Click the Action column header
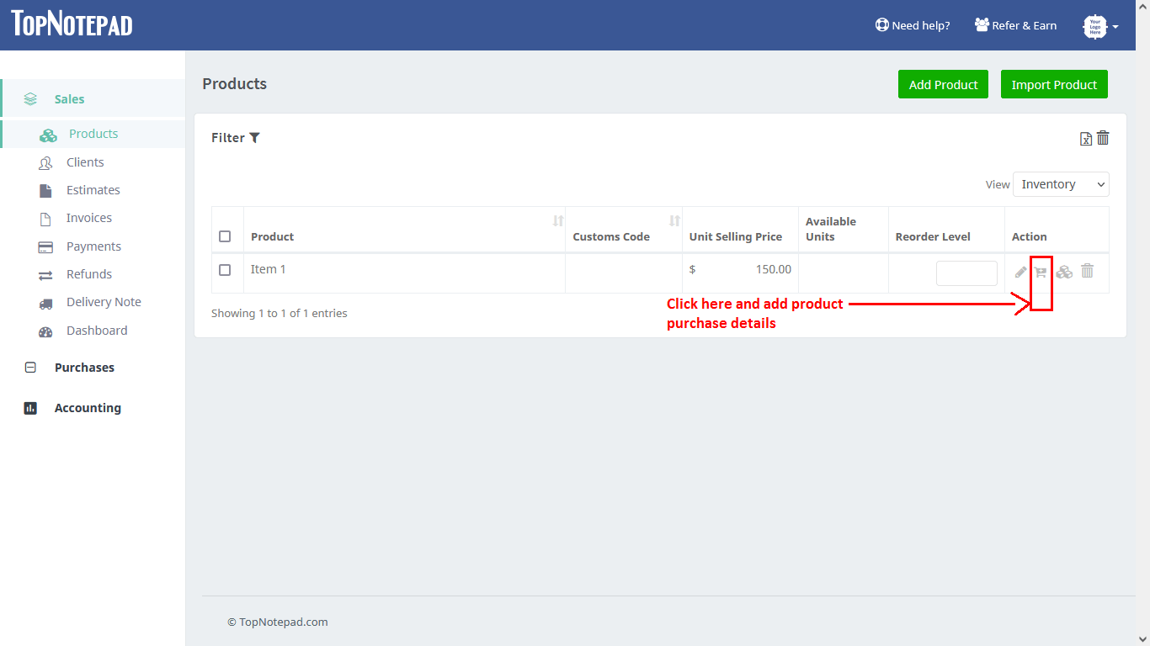Viewport: 1150px width, 646px height. pos(1030,237)
